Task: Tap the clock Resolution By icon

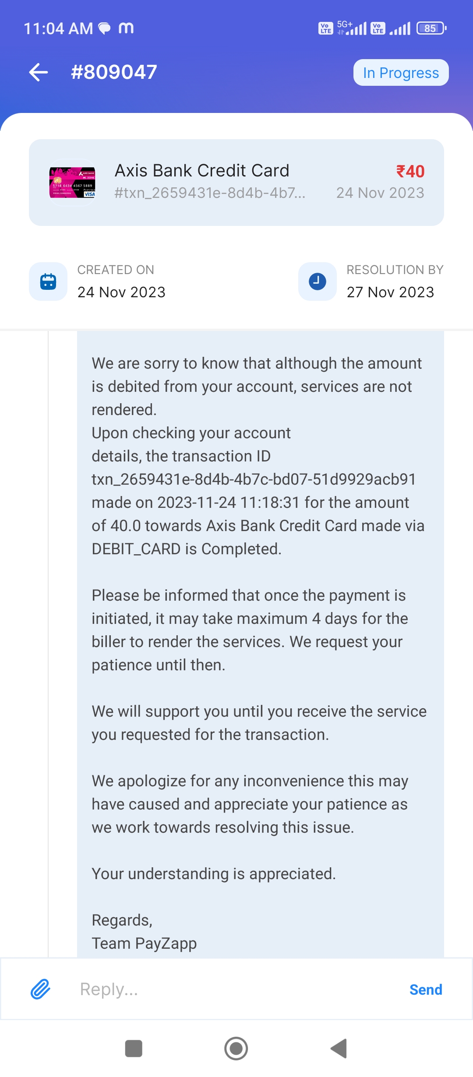Action: 318,282
